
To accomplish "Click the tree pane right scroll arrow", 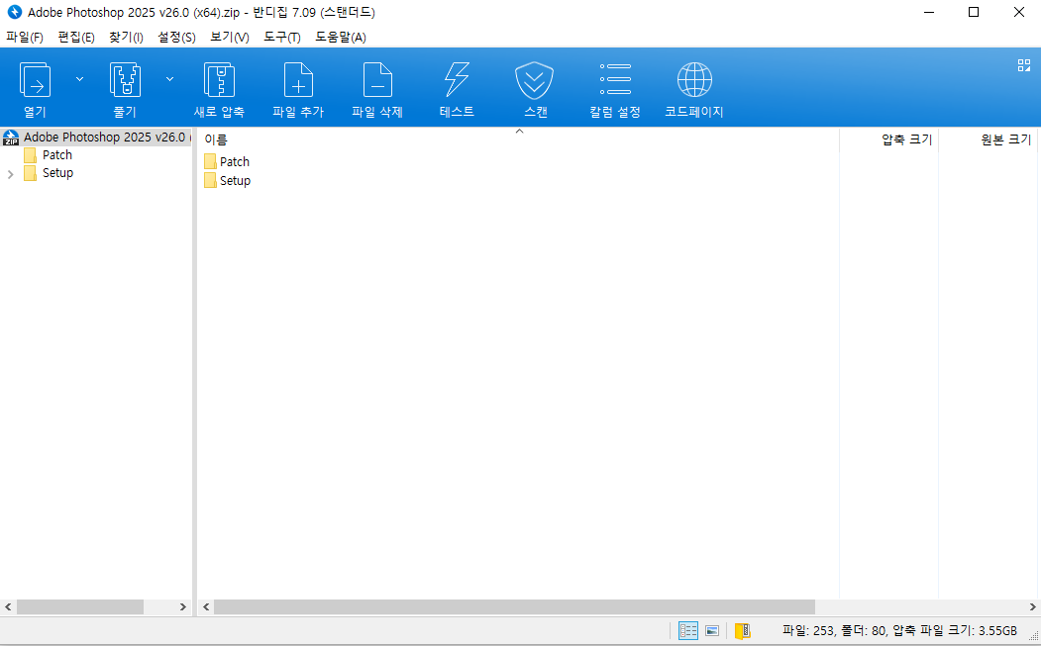I will click(183, 606).
